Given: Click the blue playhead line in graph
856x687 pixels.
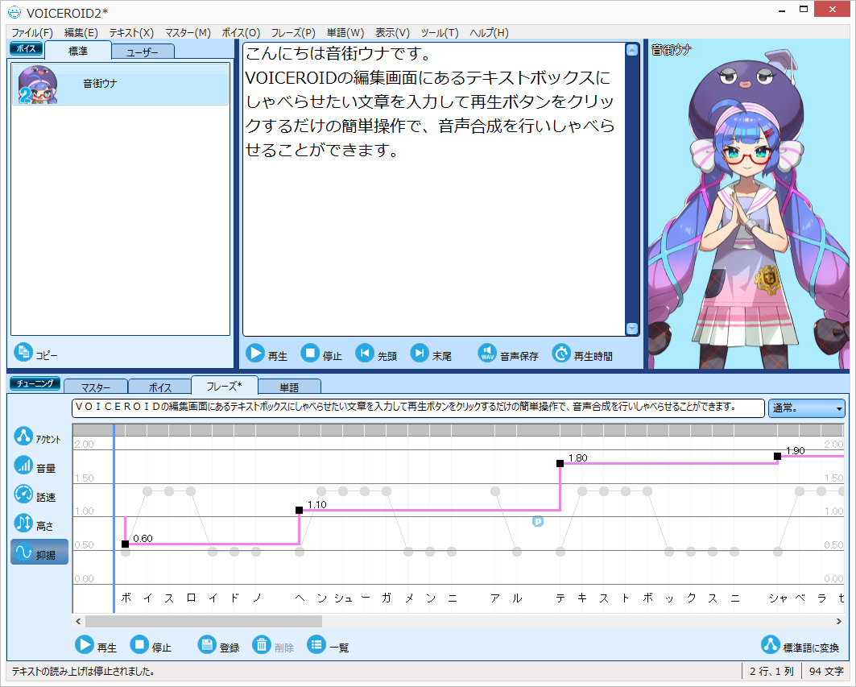Looking at the screenshot, I should 114,519.
